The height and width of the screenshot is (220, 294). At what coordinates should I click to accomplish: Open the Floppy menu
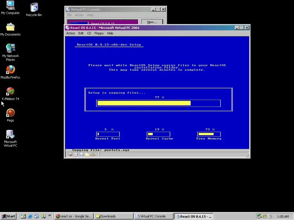click(x=99, y=33)
